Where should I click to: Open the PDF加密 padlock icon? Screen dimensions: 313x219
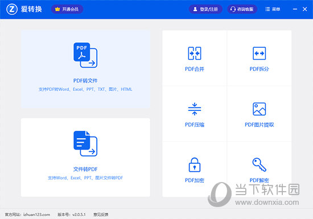coord(195,165)
